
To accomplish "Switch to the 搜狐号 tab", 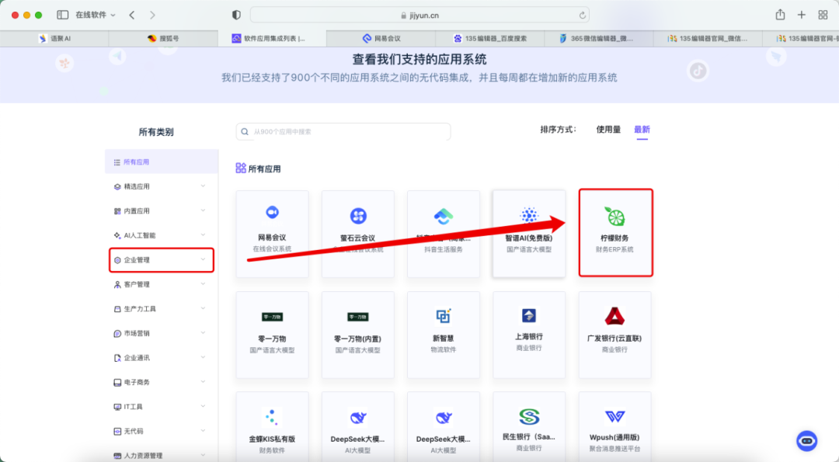I will 163,39.
